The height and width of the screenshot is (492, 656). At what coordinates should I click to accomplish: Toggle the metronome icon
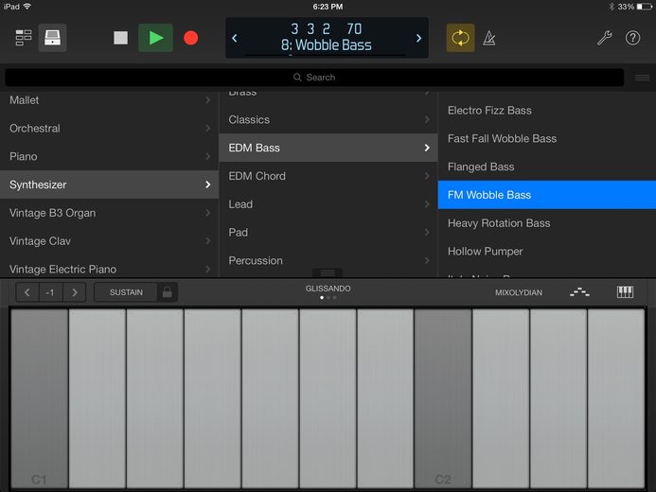[489, 38]
